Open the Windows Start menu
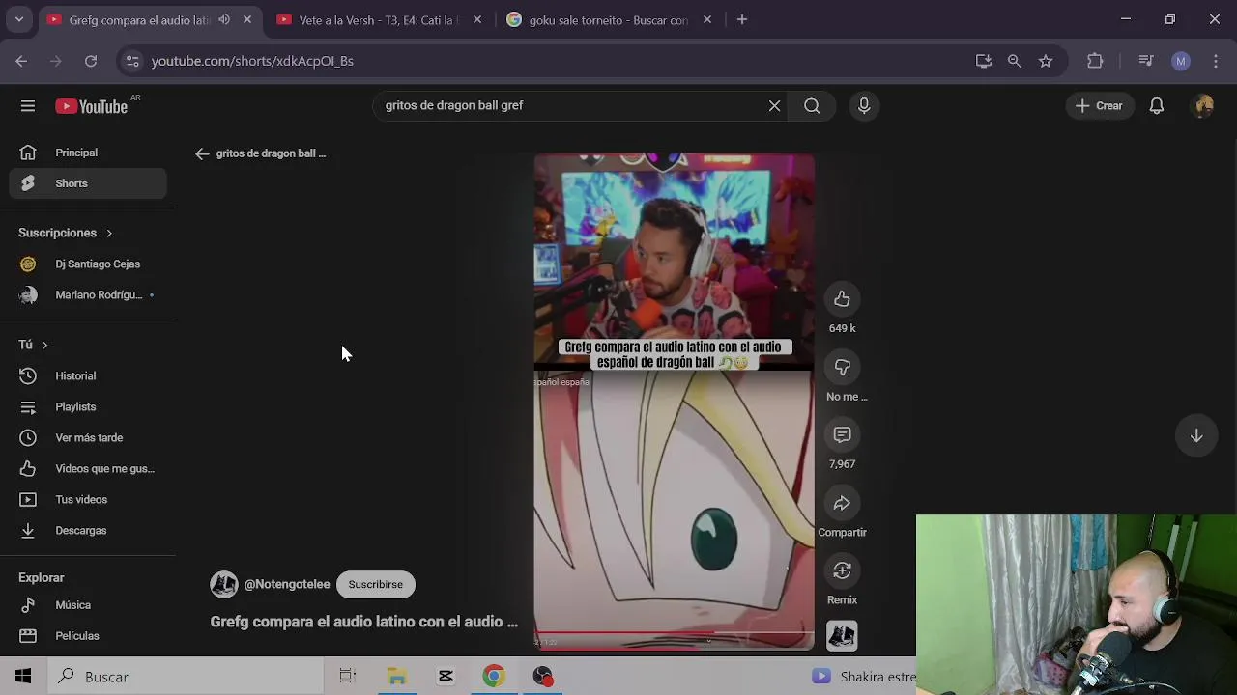This screenshot has width=1237, height=695. click(x=23, y=677)
